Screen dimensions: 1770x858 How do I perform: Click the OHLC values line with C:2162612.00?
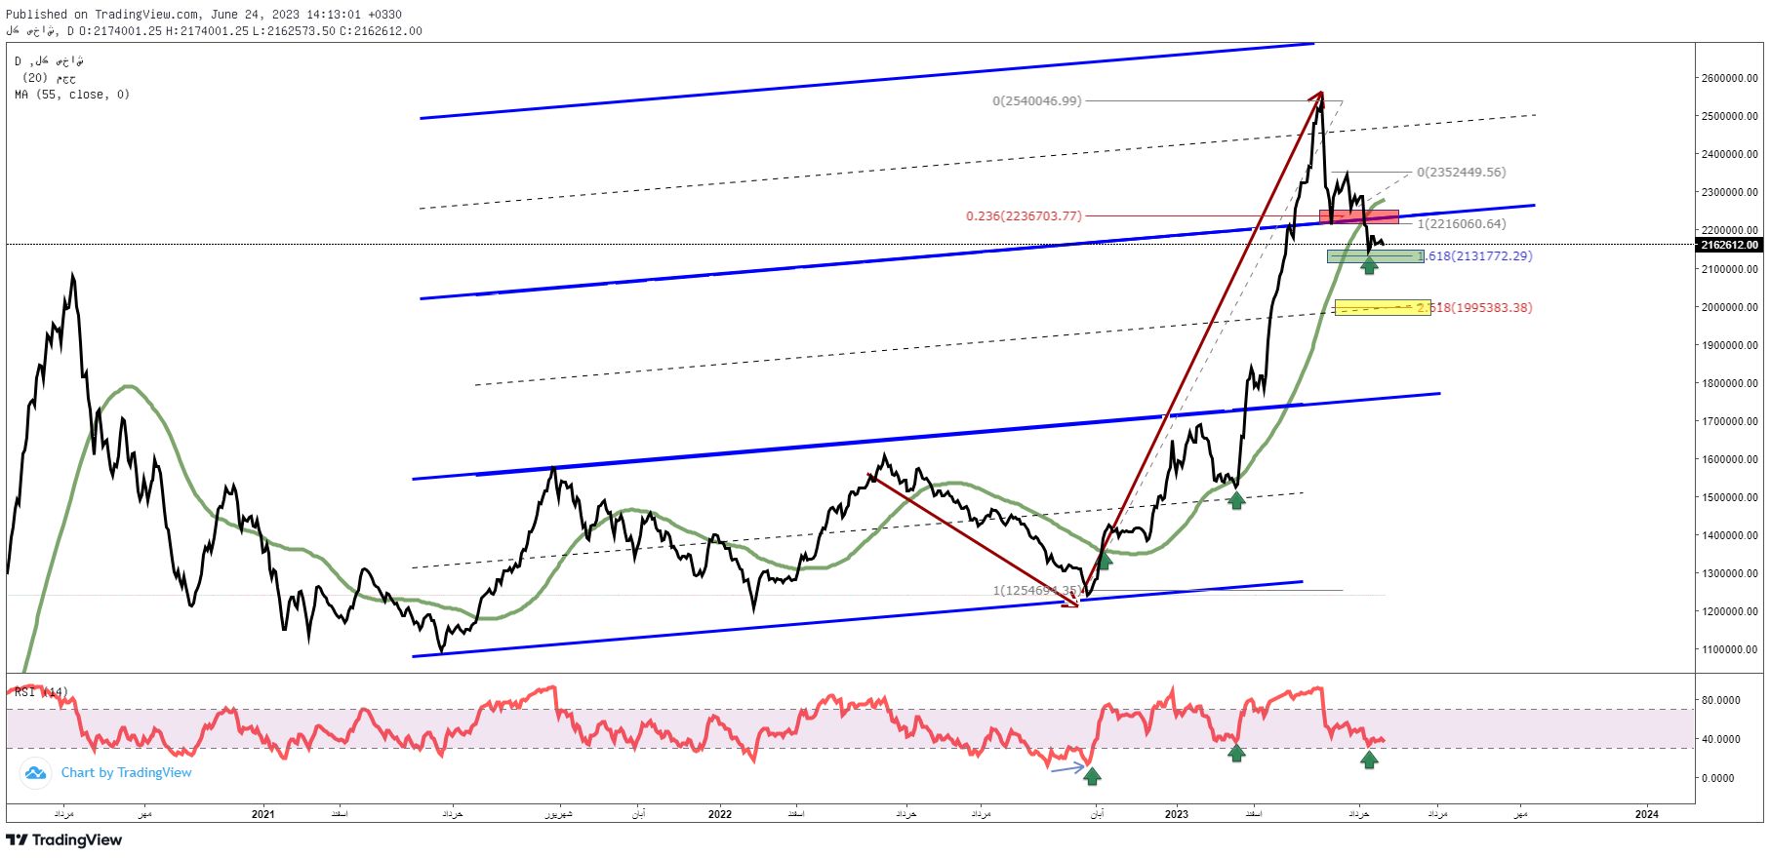click(215, 31)
